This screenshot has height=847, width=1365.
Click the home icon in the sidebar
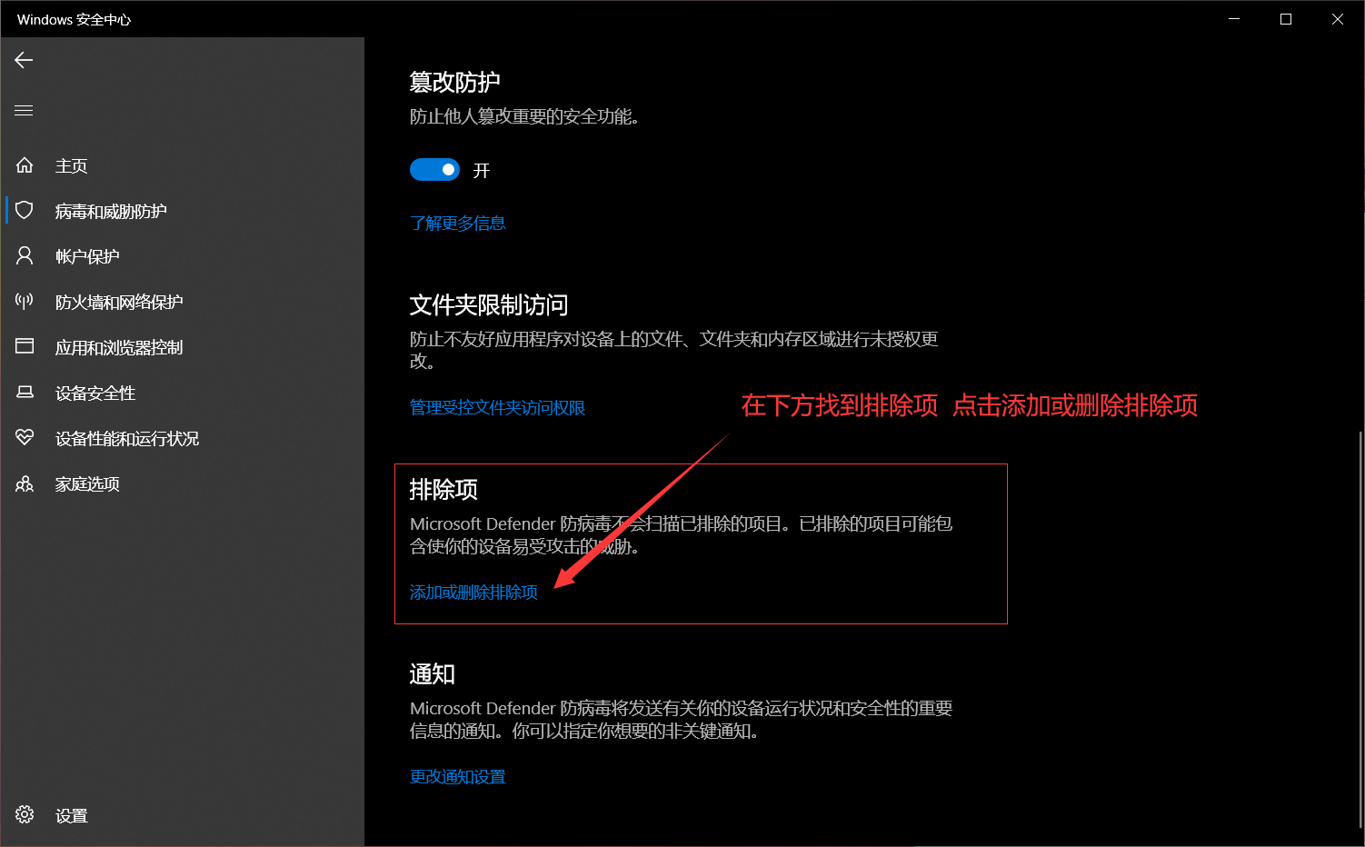(x=25, y=165)
